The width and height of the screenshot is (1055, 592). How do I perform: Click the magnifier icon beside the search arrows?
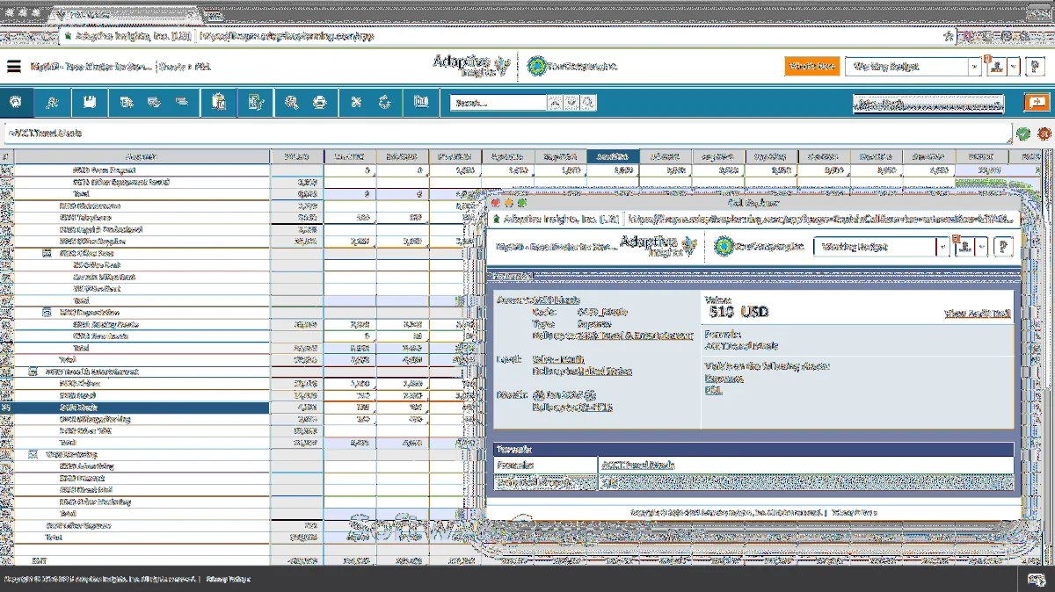point(588,103)
